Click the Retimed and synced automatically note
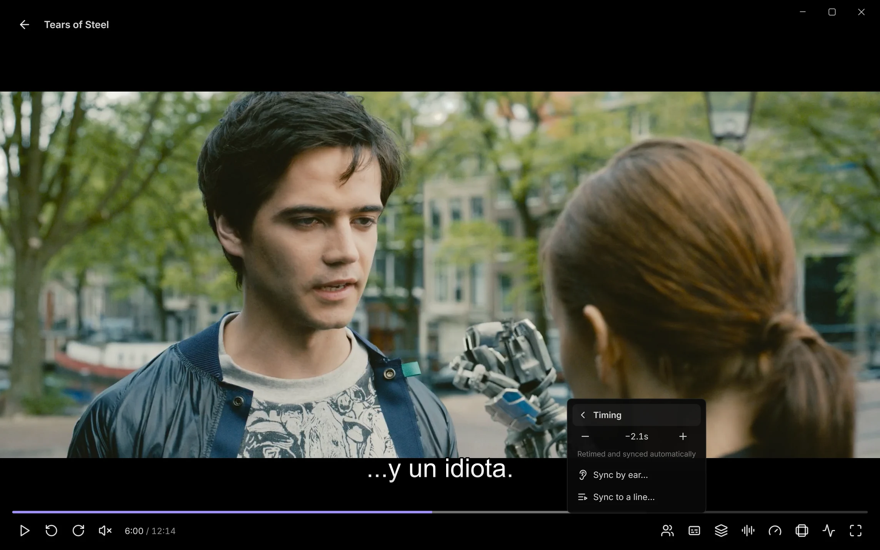The width and height of the screenshot is (880, 550). point(637,454)
